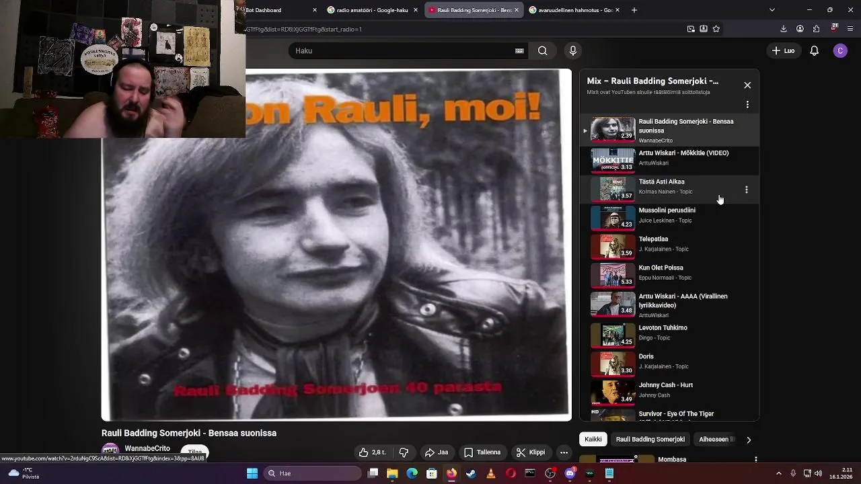Open the purple C account avatar

click(x=840, y=50)
